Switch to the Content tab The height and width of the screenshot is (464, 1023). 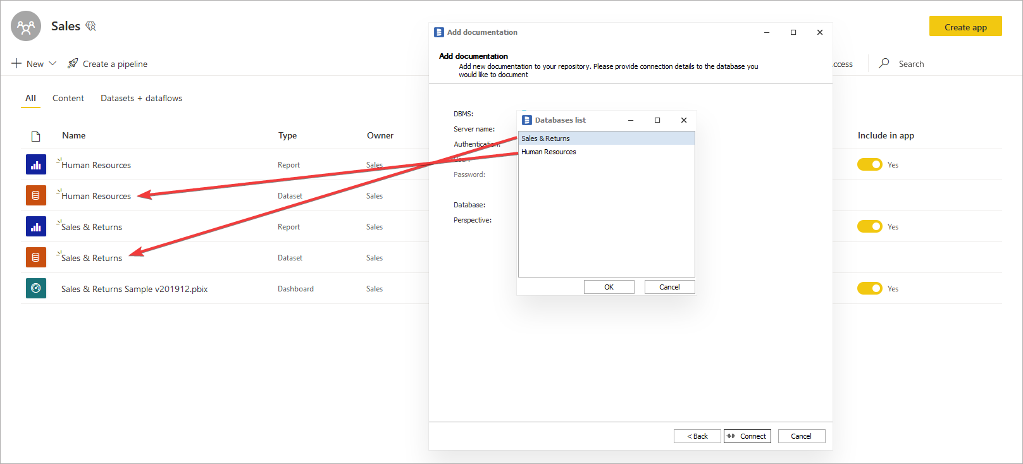(x=68, y=99)
